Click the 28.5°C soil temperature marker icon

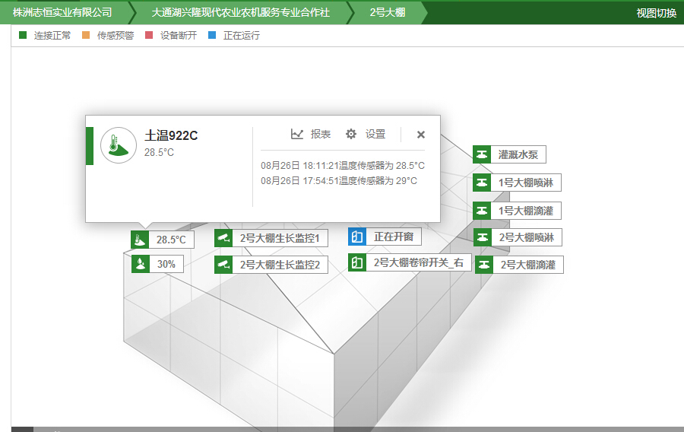pos(139,240)
